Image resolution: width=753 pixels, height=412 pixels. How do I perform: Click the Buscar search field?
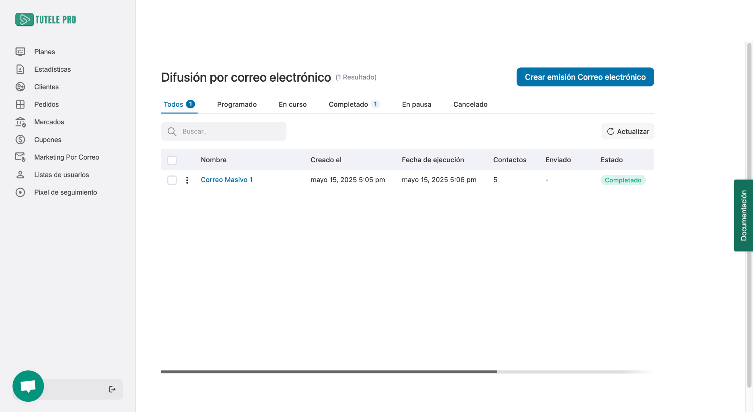point(228,131)
